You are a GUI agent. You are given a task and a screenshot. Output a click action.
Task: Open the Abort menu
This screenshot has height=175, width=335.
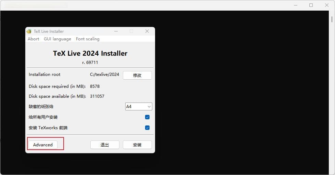(x=33, y=39)
